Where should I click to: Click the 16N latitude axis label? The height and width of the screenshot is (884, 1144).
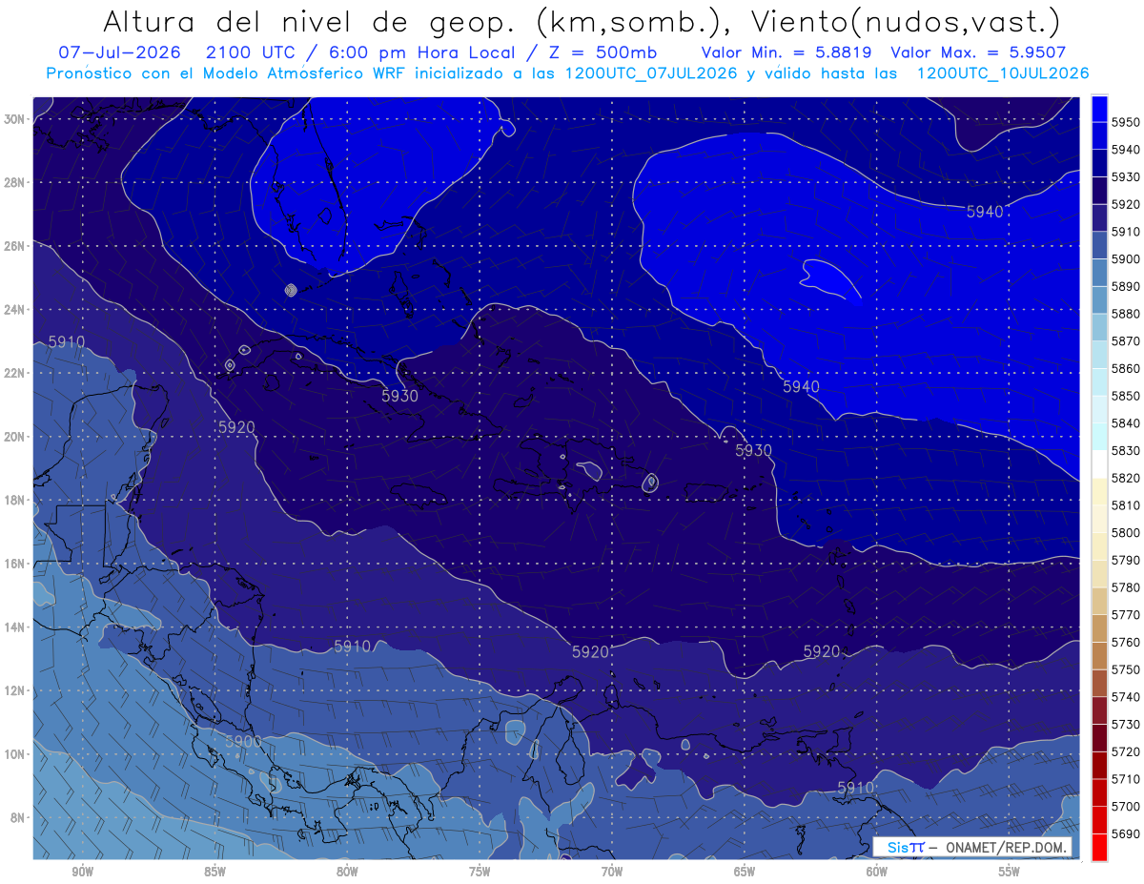pyautogui.click(x=14, y=564)
